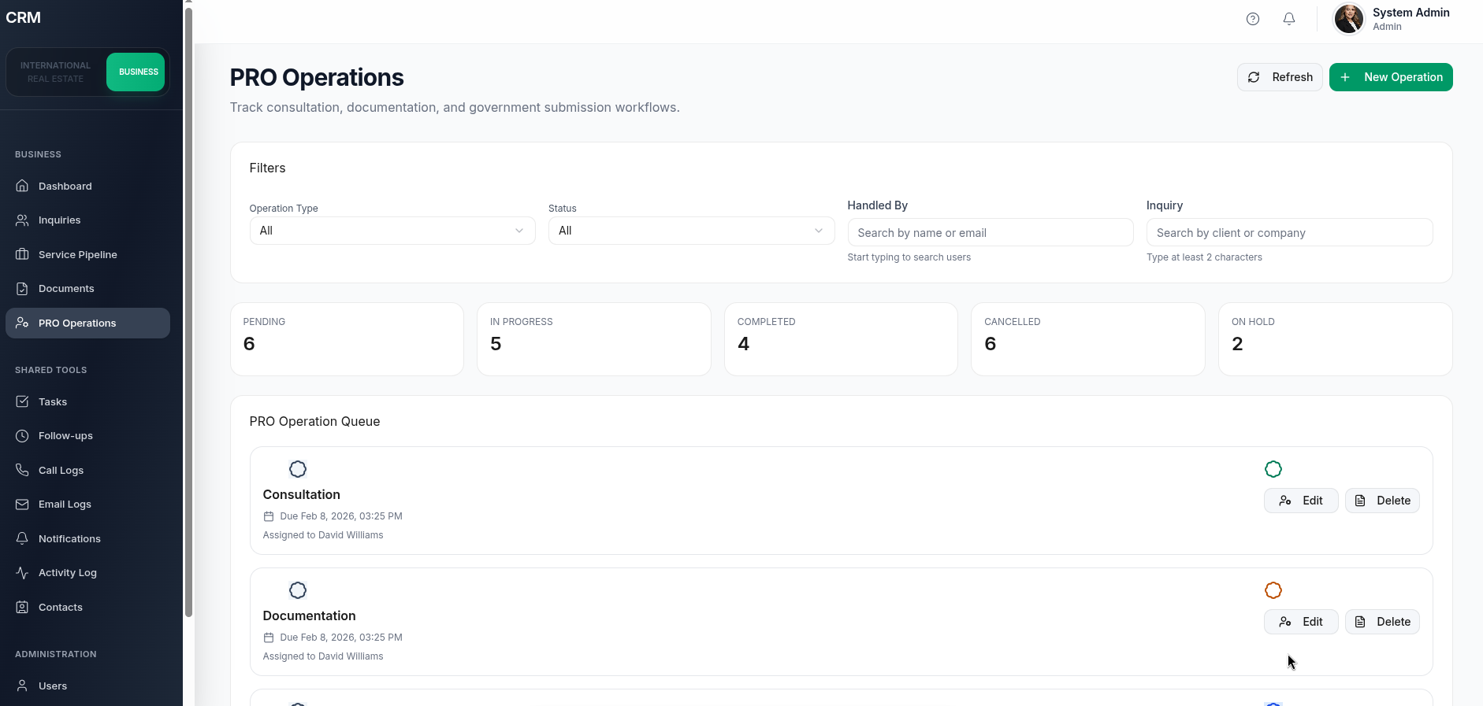The height and width of the screenshot is (706, 1483).
Task: Open Contacts in sidebar
Action: (x=87, y=607)
